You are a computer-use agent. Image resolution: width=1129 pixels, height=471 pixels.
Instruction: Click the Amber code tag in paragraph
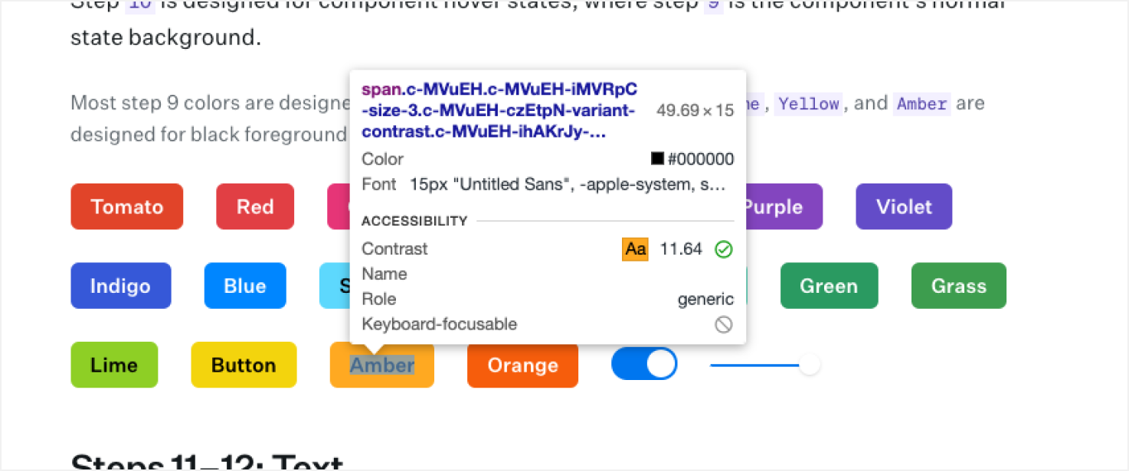pos(922,103)
